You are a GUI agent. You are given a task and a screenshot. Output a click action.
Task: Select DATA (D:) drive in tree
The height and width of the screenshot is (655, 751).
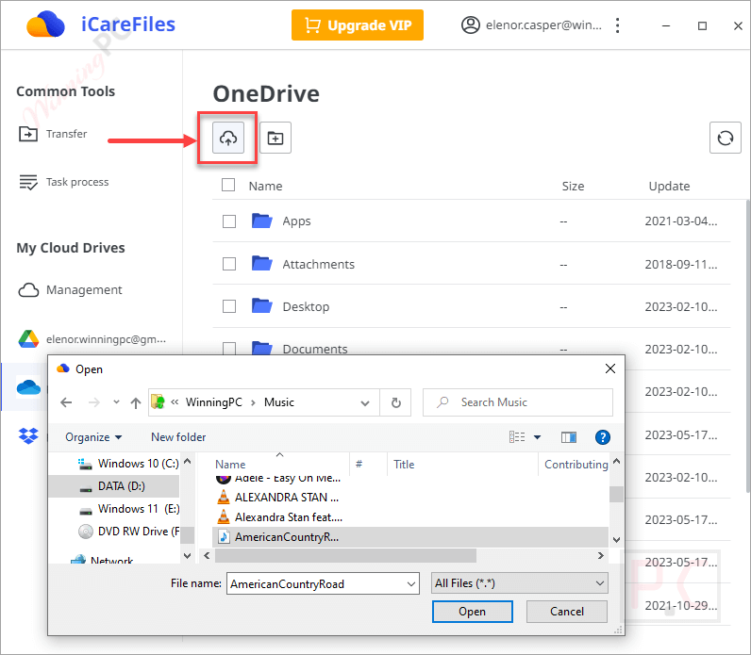point(113,486)
